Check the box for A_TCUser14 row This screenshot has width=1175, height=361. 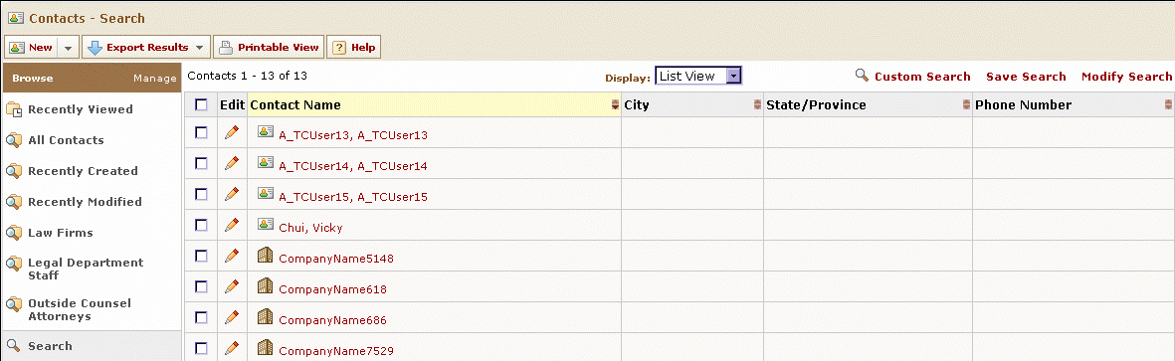[201, 163]
